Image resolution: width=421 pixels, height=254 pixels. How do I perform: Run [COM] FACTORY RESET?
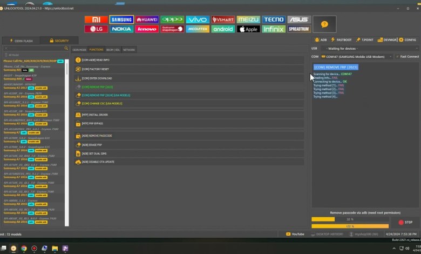(189, 69)
